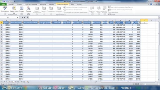The width and height of the screenshot is (160, 90).
Task: Open Insert Function fx dialog
Action: point(27,17)
